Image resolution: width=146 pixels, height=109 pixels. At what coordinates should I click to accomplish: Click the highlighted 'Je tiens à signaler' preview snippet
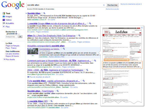coord(122,65)
